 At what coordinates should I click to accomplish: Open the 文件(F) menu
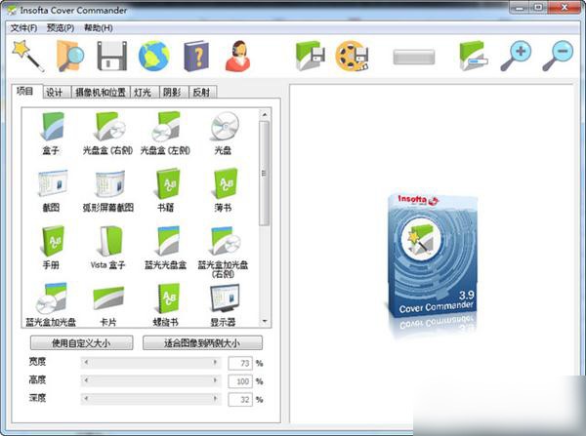[x=23, y=28]
